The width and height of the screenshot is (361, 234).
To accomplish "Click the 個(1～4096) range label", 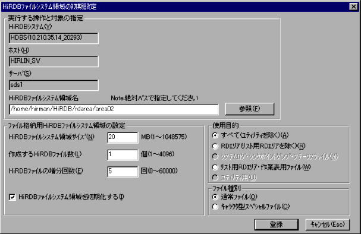I will 158,154.
